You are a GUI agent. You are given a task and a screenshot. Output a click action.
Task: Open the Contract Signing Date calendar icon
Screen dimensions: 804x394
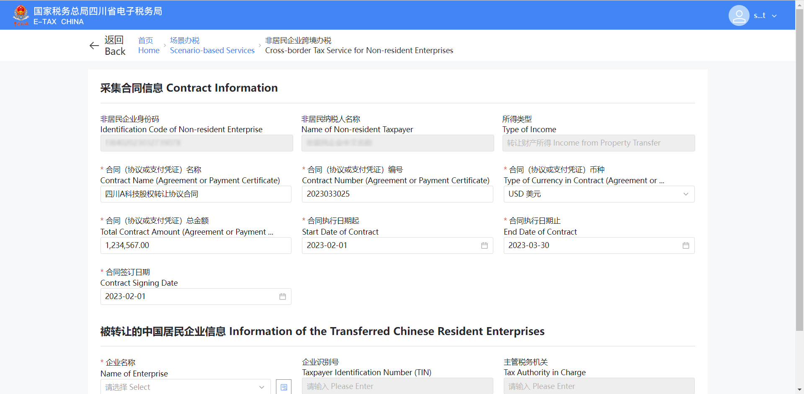pos(283,297)
